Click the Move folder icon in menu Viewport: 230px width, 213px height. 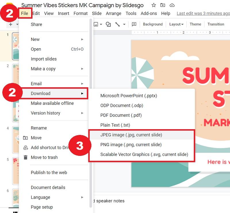[x=25, y=138]
